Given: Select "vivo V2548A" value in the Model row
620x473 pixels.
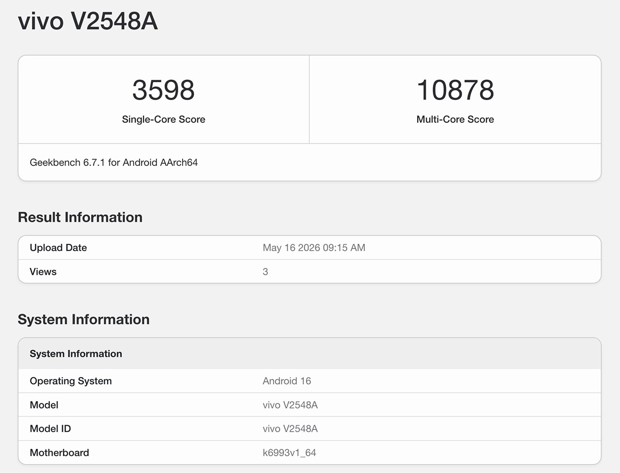Looking at the screenshot, I should (x=290, y=405).
